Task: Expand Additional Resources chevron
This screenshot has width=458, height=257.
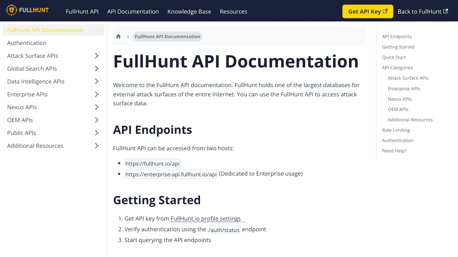Action: tap(97, 146)
